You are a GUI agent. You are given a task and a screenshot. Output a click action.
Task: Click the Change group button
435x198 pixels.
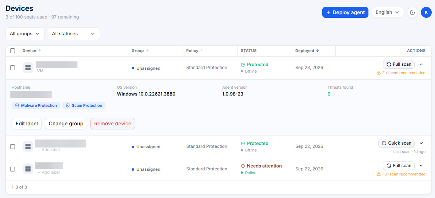pos(66,124)
